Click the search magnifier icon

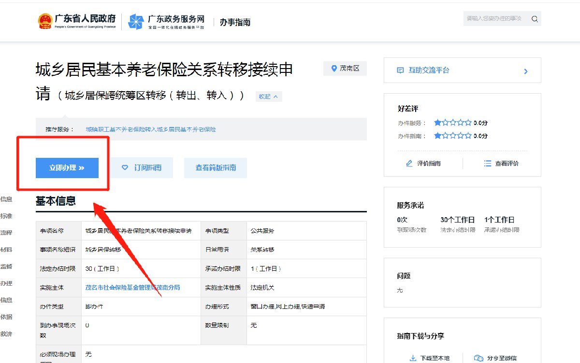click(535, 19)
